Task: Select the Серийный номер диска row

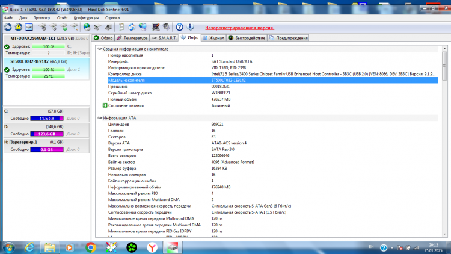Action: point(272,93)
